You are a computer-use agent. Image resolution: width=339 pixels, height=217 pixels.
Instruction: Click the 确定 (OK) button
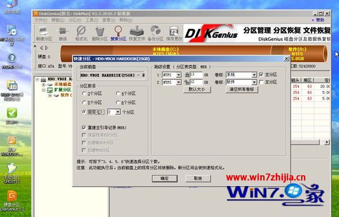(165, 179)
